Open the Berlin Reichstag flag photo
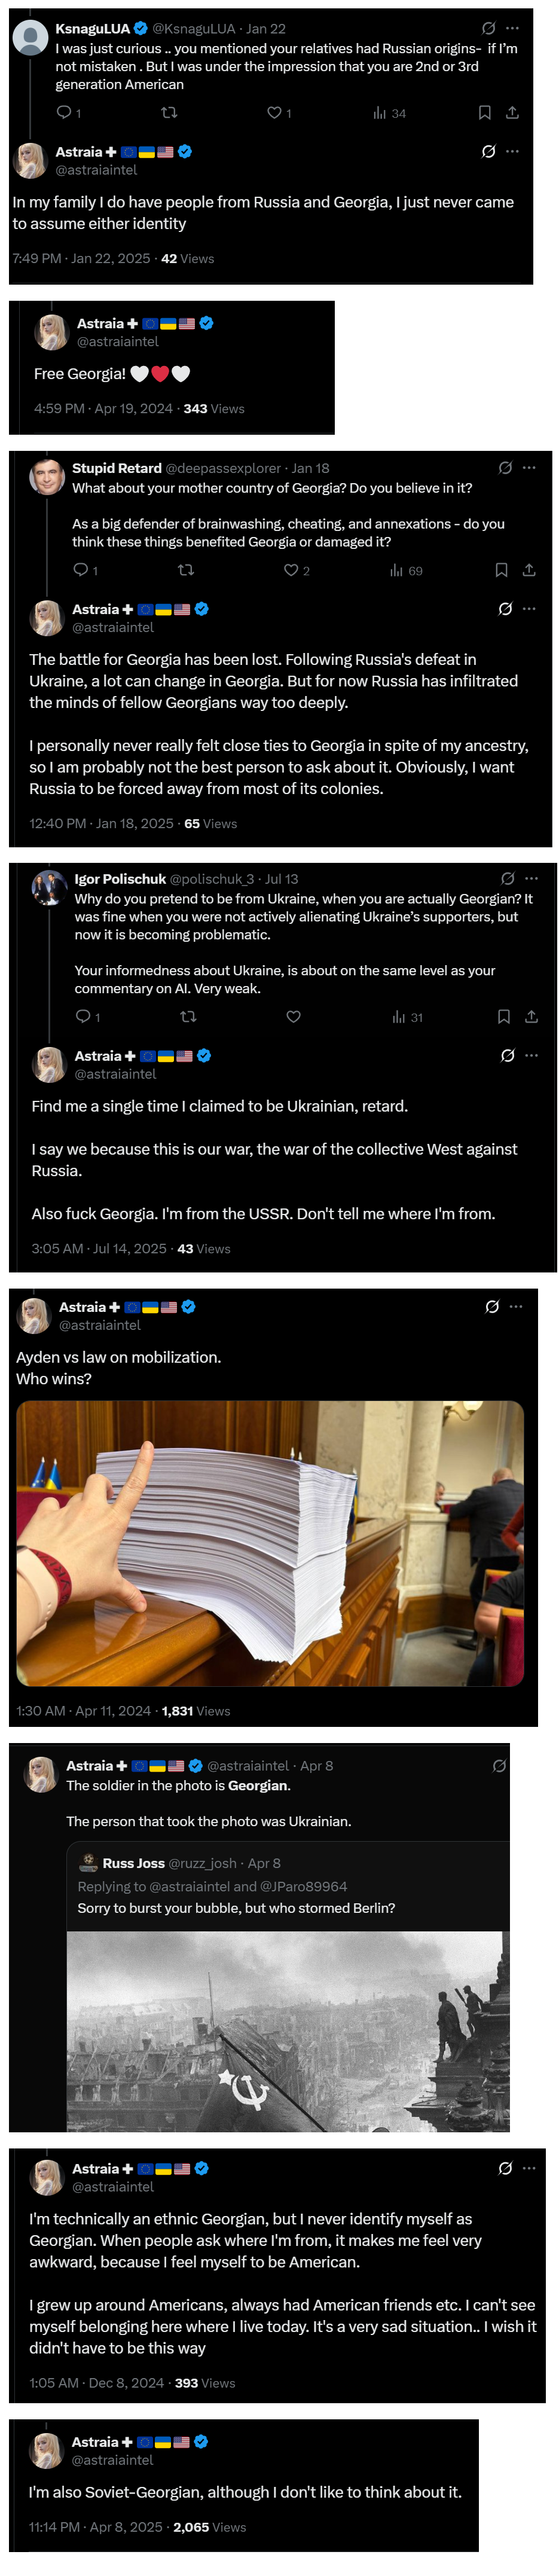 (288, 2032)
